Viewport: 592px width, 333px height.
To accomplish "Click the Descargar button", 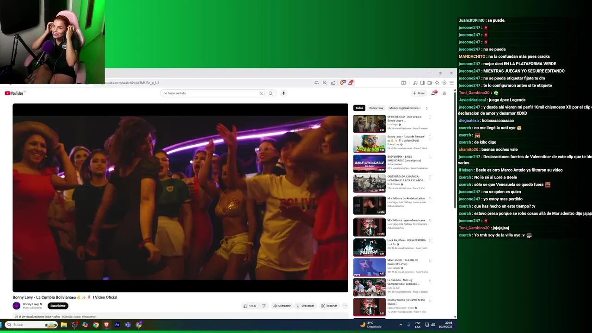I will [305, 306].
